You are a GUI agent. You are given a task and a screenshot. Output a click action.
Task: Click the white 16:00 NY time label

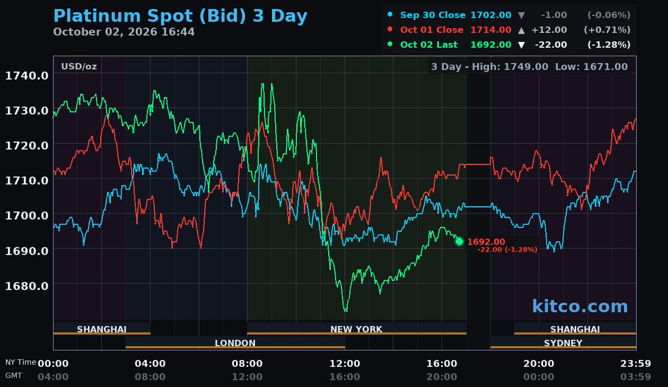tap(442, 364)
